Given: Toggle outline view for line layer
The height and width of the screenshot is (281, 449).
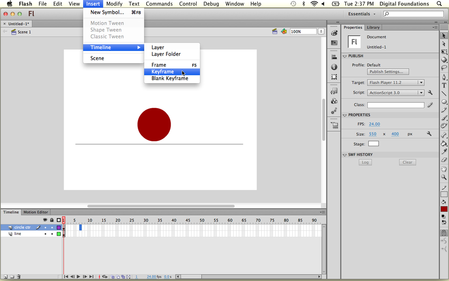Looking at the screenshot, I should click(x=59, y=234).
